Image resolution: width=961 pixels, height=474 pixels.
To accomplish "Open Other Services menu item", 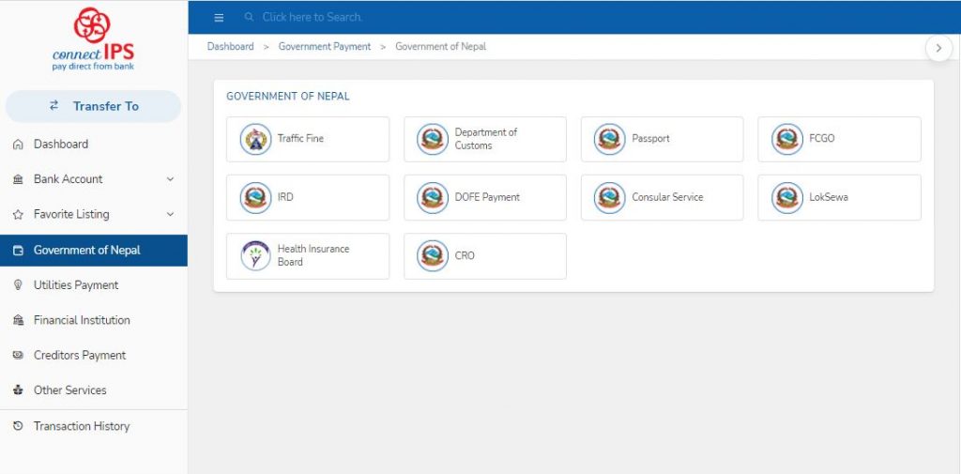I will 94,390.
